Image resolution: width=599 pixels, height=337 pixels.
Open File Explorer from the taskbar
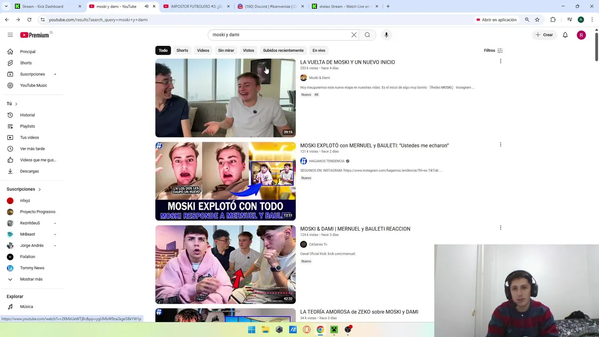pos(265,330)
